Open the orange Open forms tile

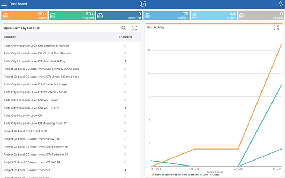coord(25,16)
